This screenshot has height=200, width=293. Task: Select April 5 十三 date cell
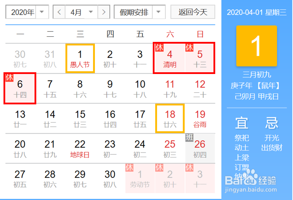(x=200, y=58)
